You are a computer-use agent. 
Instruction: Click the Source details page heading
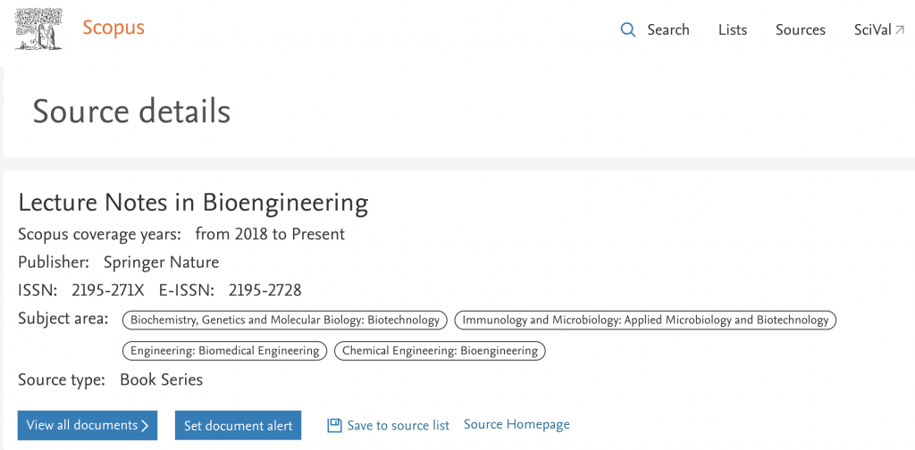click(131, 112)
